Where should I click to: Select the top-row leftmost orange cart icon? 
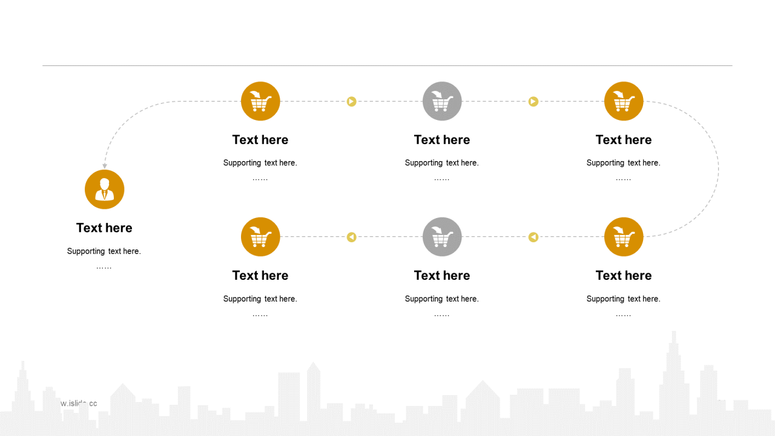(x=260, y=101)
